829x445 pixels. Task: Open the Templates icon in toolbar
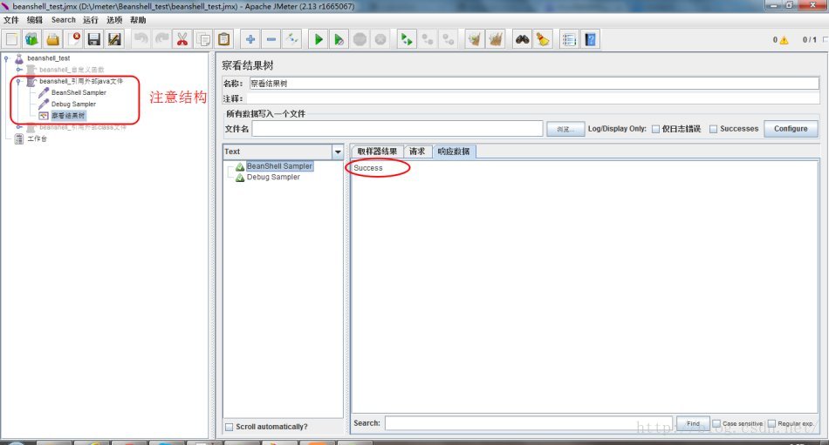31,39
